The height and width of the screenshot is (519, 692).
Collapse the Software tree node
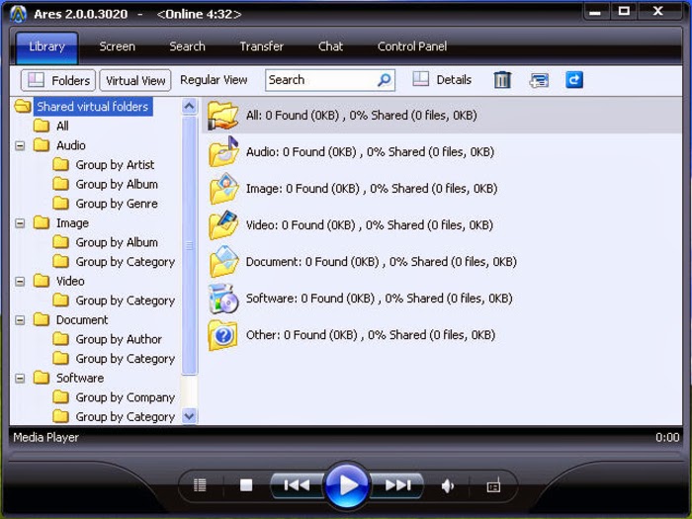pyautogui.click(x=20, y=379)
